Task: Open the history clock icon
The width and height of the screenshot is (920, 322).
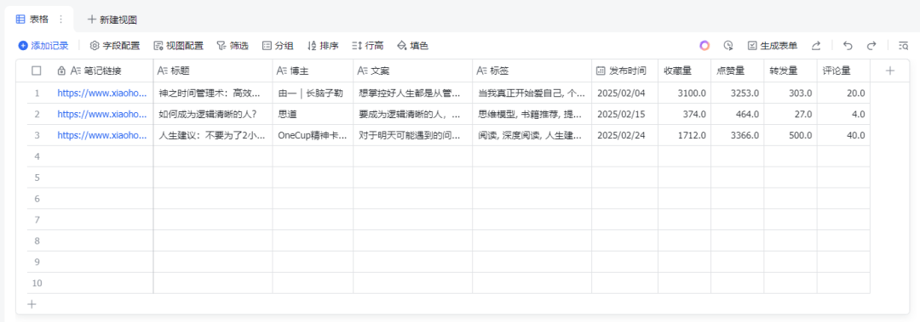Action: [728, 46]
